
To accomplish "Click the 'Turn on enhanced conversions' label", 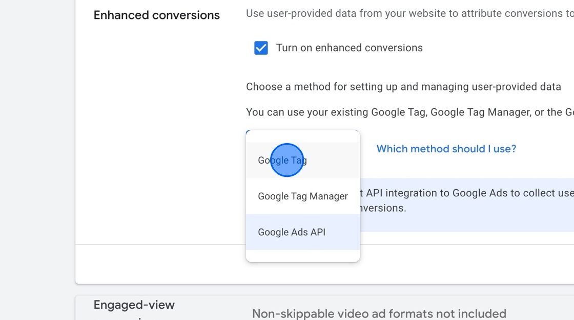I will tap(349, 48).
